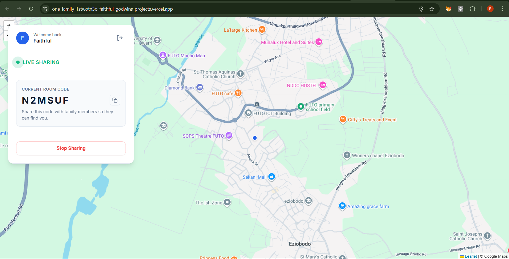509x259 pixels.
Task: Bookmark this page with the star icon
Action: 432,9
